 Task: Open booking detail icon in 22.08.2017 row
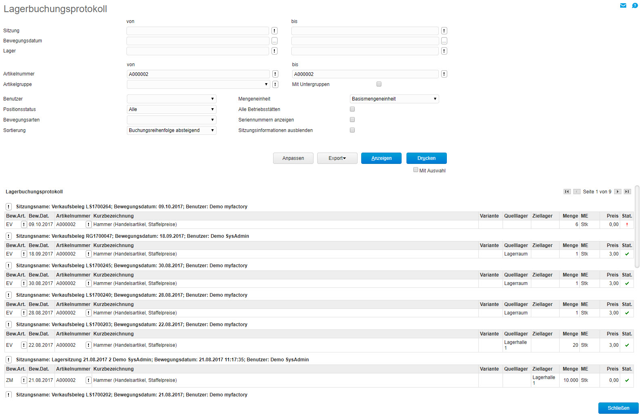pyautogui.click(x=24, y=345)
